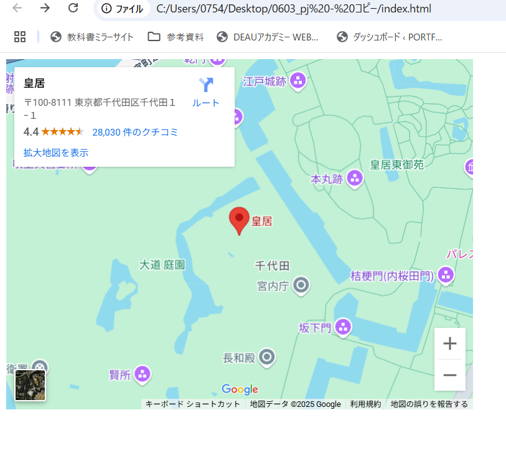Open the 参考資料 bookmark folder

(176, 37)
